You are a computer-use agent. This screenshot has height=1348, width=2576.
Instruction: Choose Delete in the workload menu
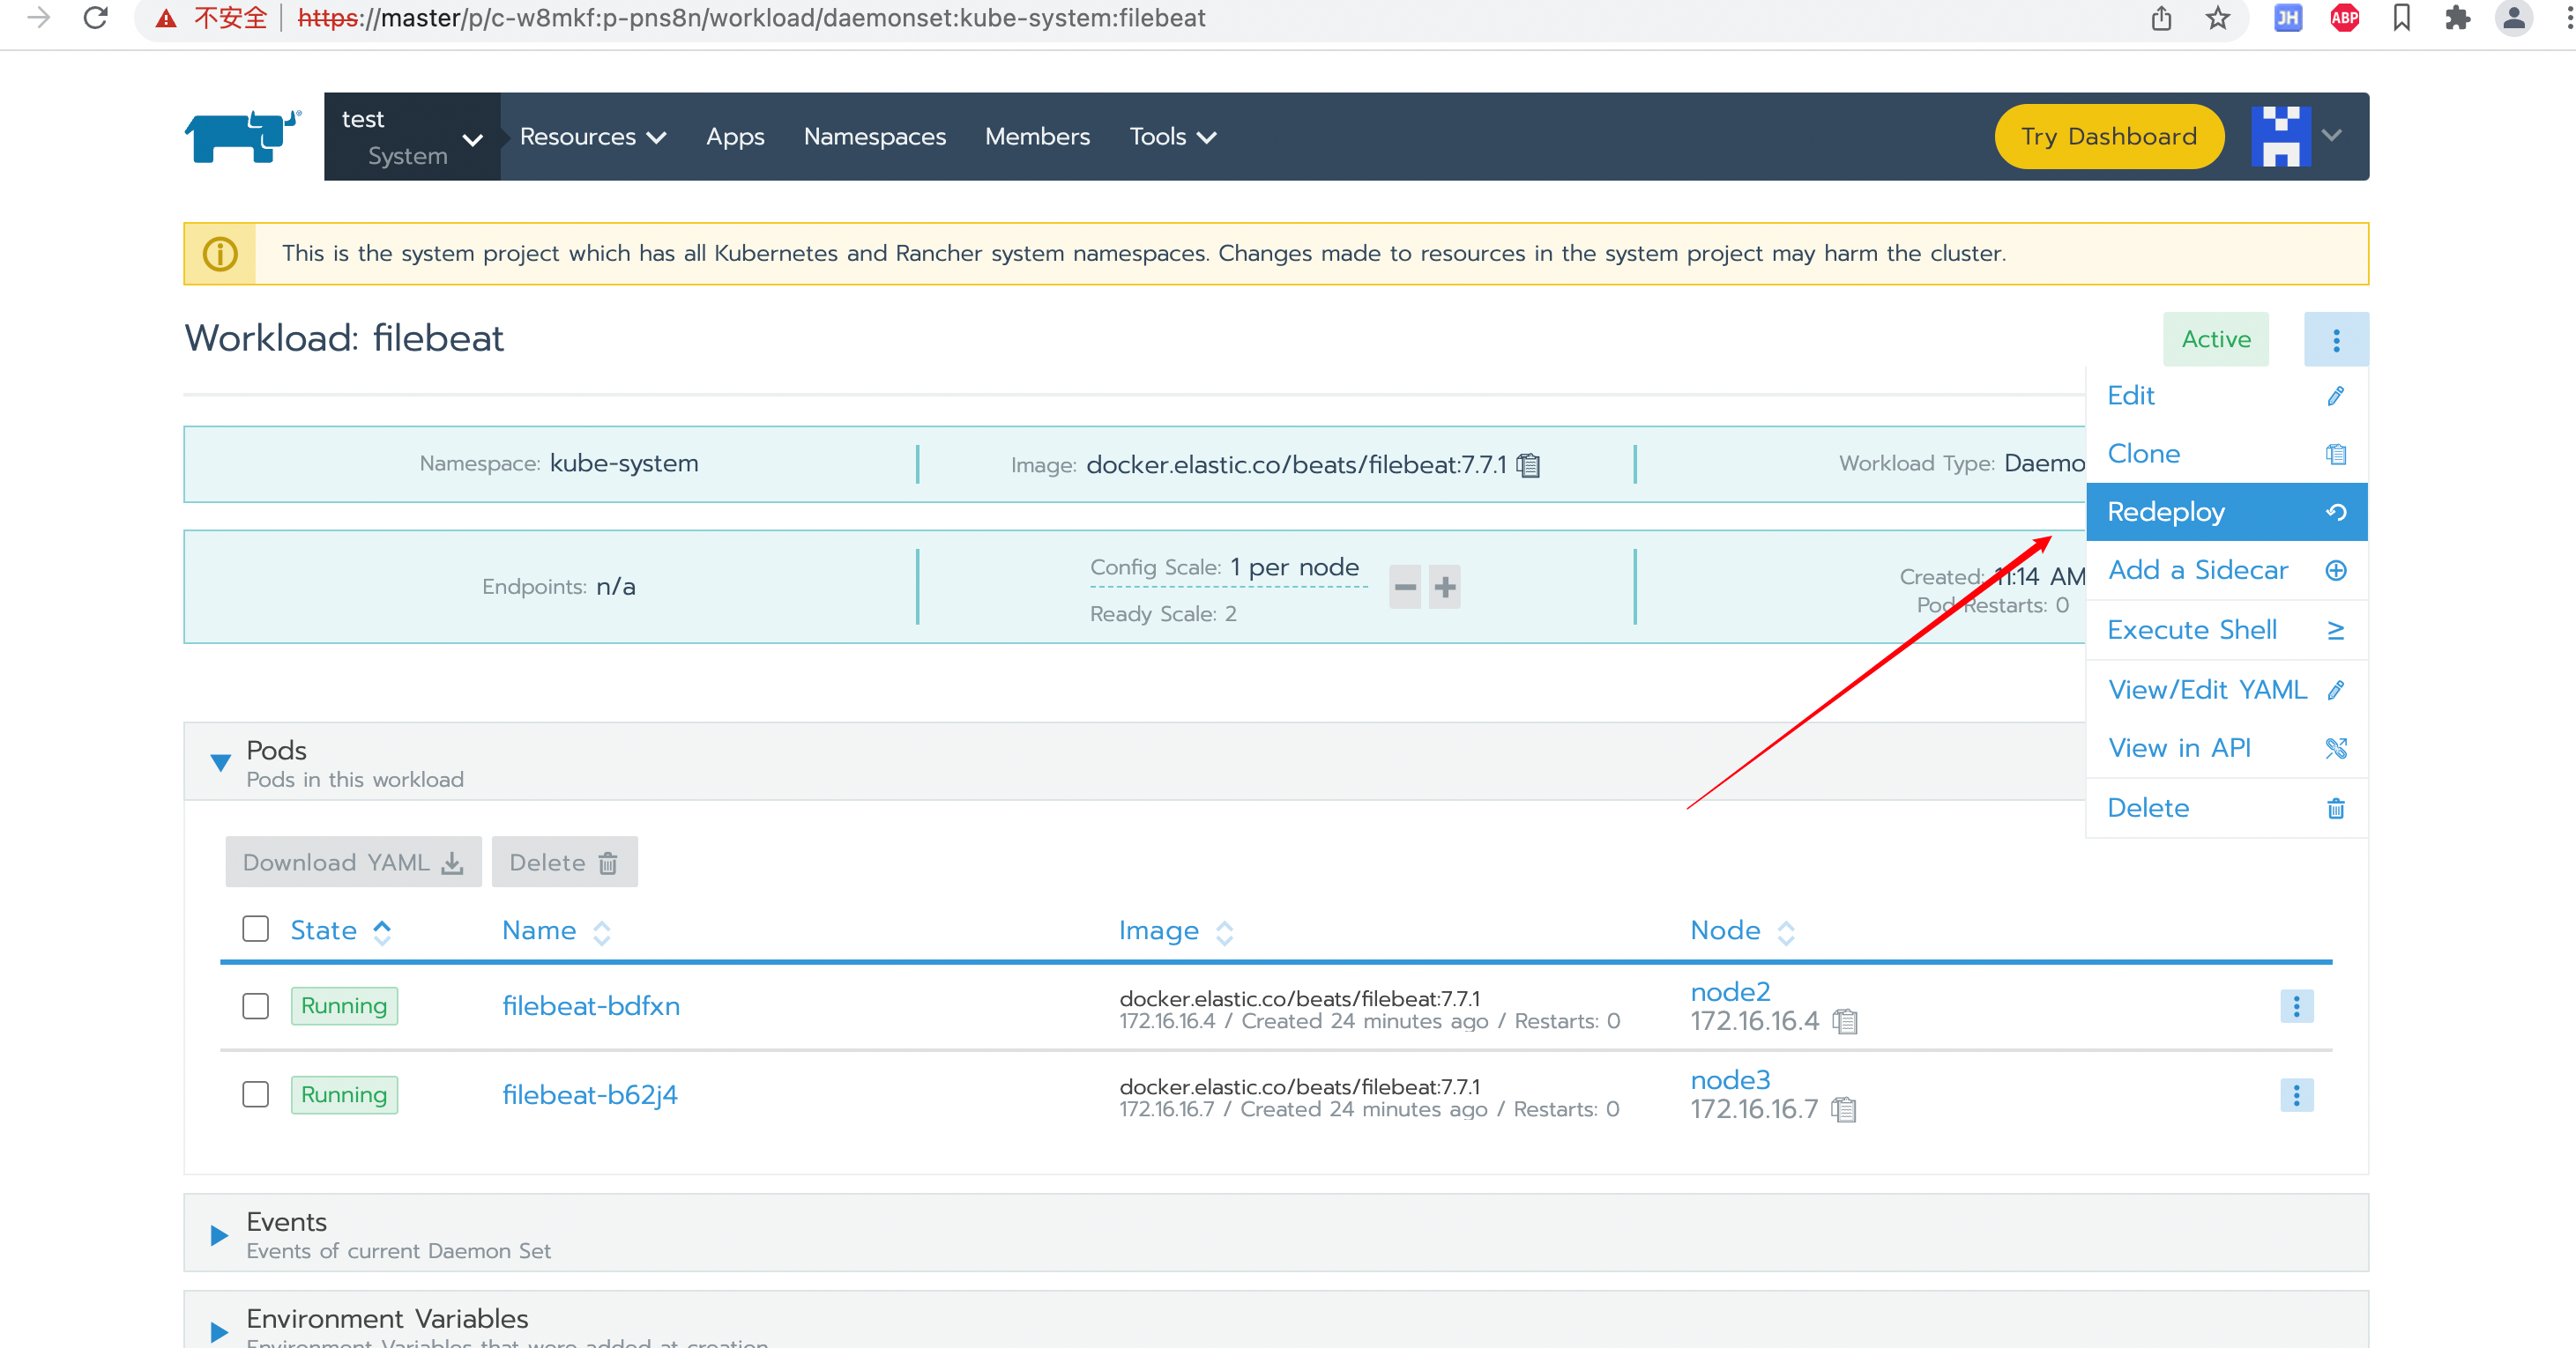click(x=2227, y=809)
